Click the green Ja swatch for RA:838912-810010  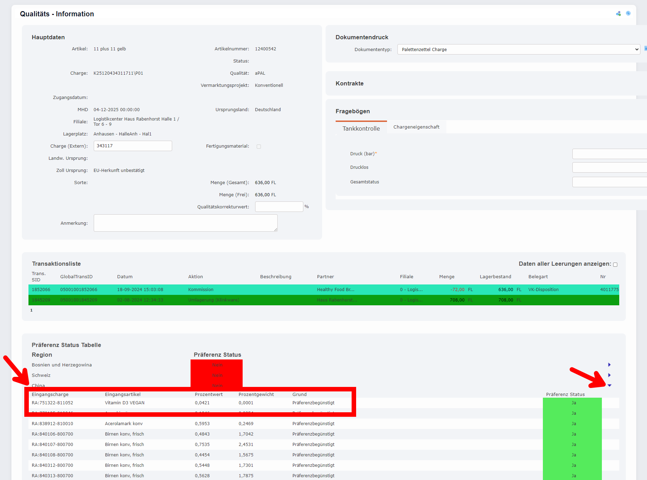tap(573, 423)
